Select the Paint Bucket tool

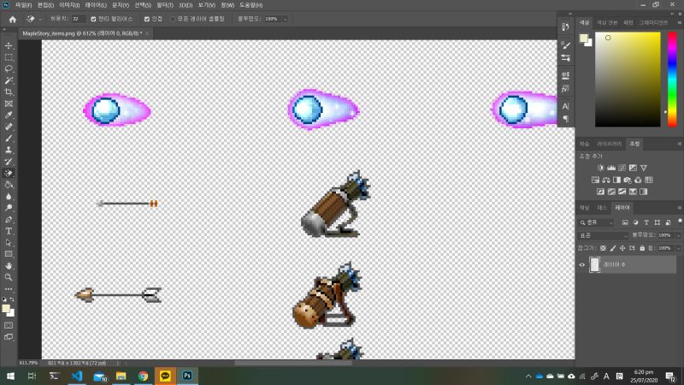9,185
